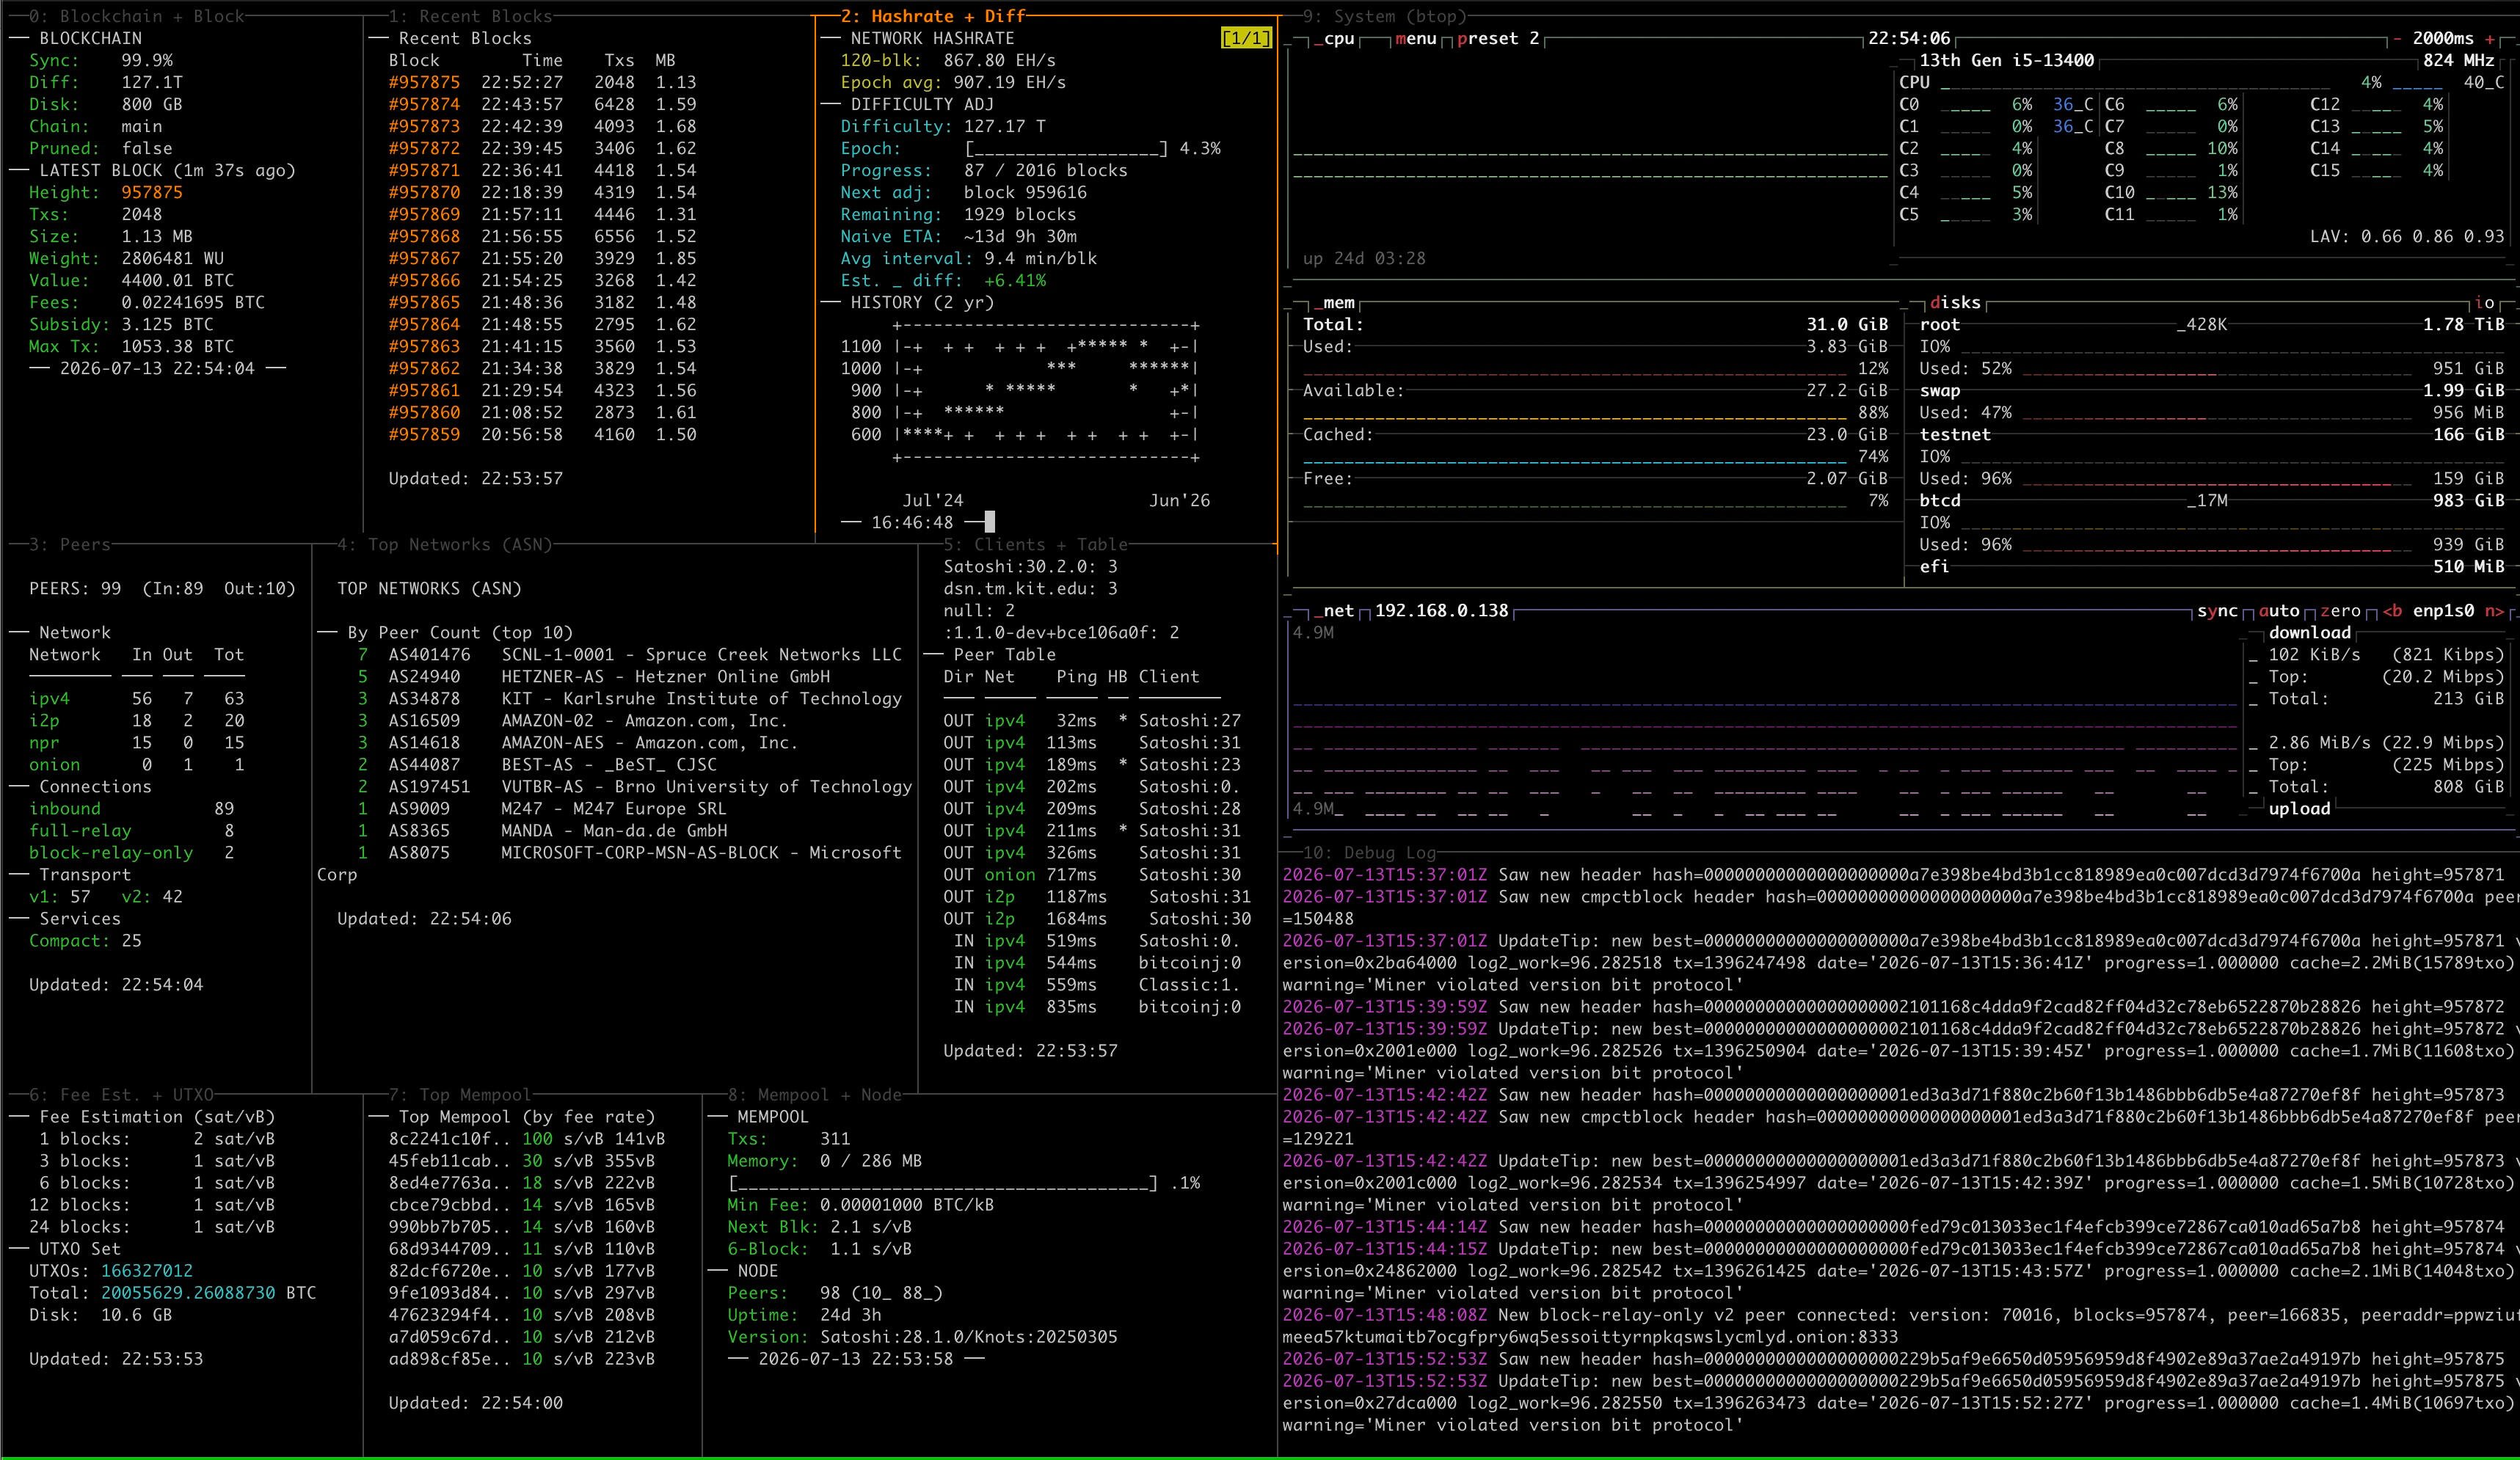This screenshot has height=1460, width=2520.
Task: Select block #957859 row
Action: pyautogui.click(x=542, y=435)
